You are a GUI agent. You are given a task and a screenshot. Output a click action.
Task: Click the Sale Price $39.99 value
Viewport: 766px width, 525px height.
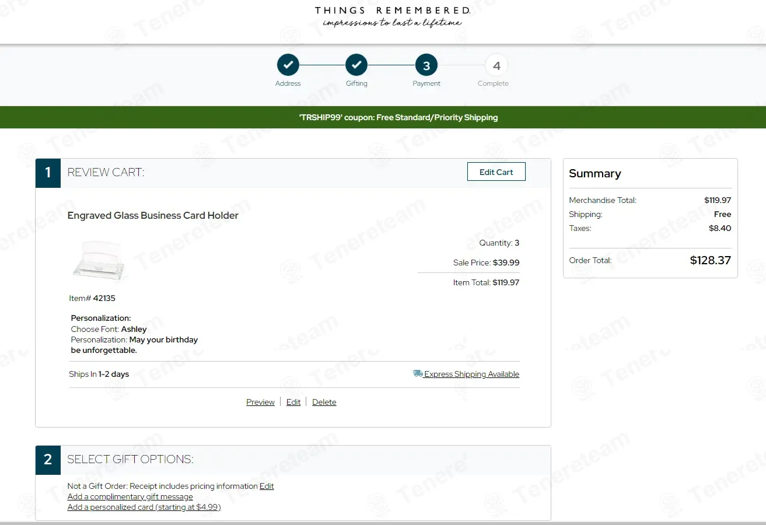[506, 262]
